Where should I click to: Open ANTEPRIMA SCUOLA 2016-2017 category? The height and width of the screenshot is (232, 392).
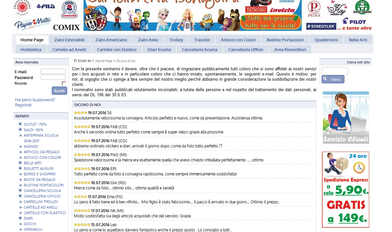pyautogui.click(x=41, y=138)
